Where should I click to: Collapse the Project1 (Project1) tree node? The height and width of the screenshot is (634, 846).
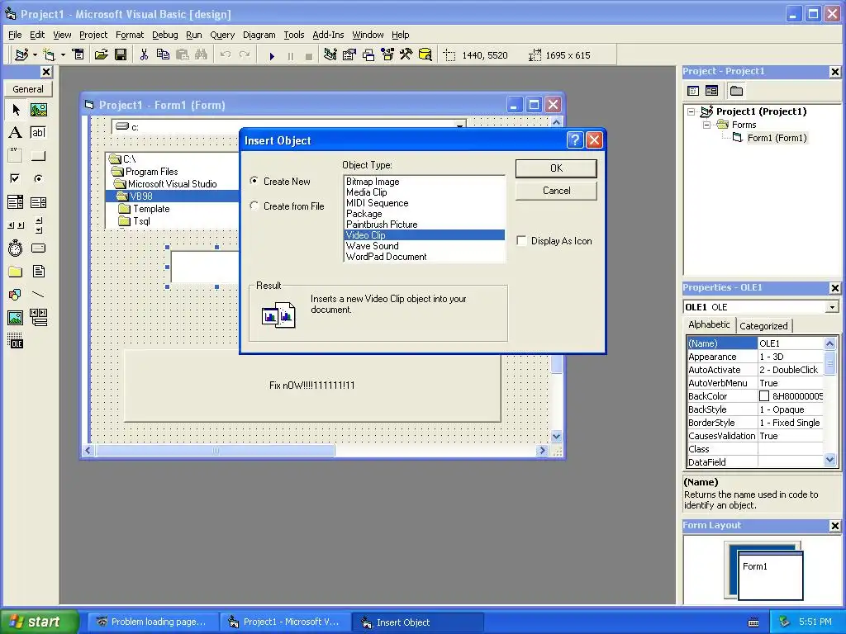(x=692, y=111)
